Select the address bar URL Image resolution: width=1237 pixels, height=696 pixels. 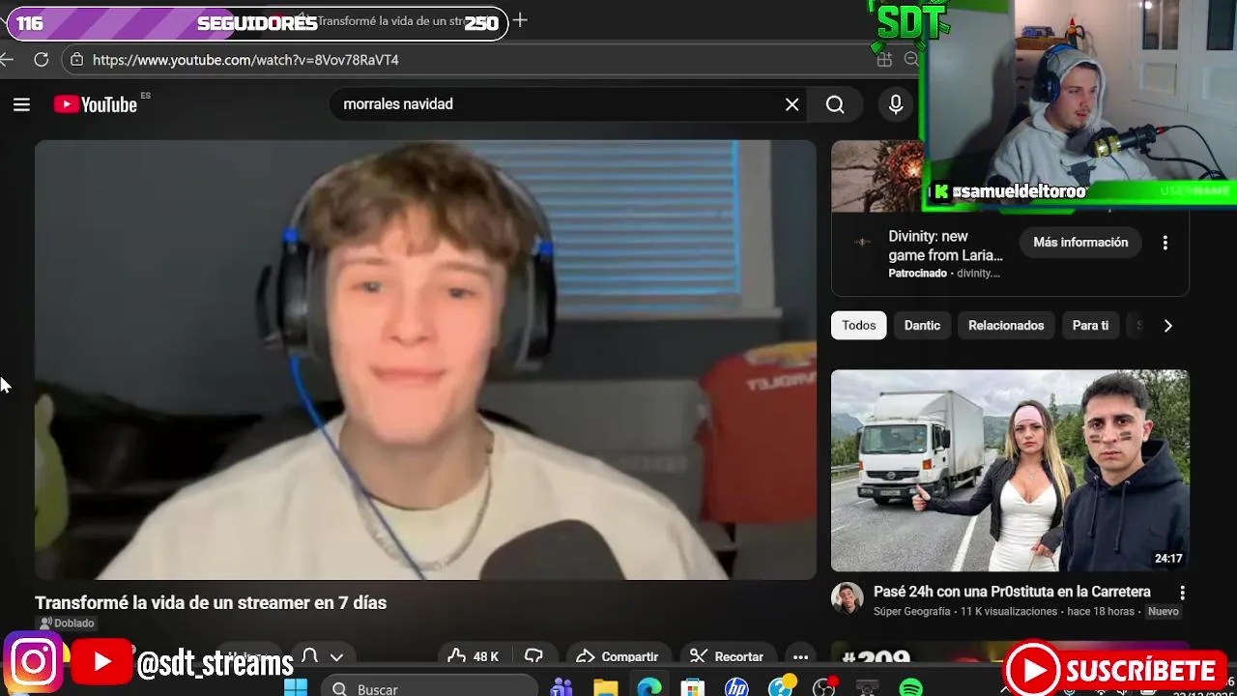(245, 60)
